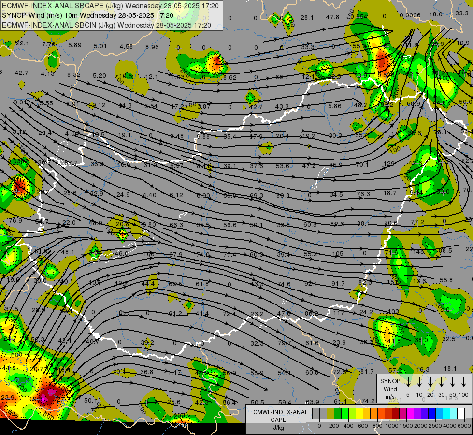Click the map value '76.3'

[363, 194]
